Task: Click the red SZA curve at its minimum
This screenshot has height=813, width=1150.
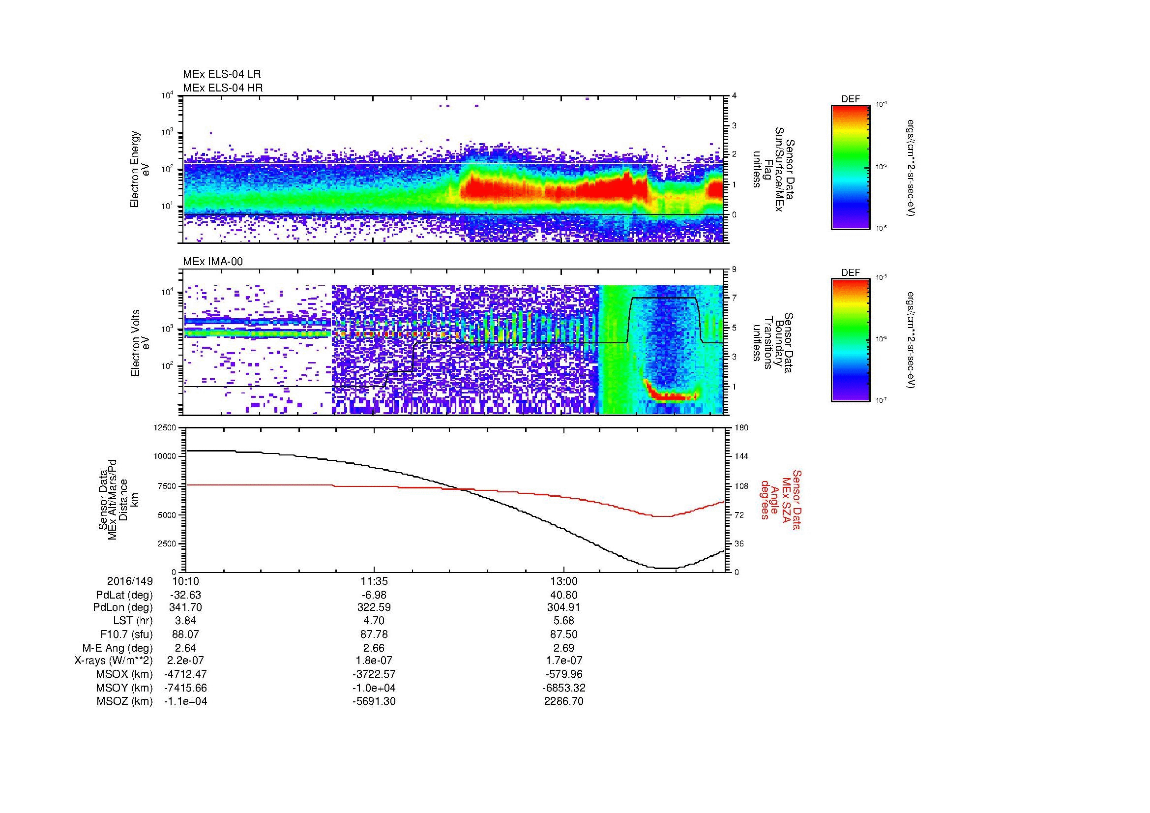Action: (664, 516)
